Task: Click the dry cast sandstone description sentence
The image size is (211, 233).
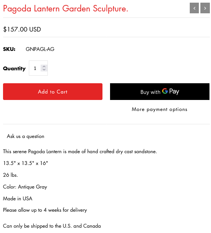Action: click(x=80, y=152)
